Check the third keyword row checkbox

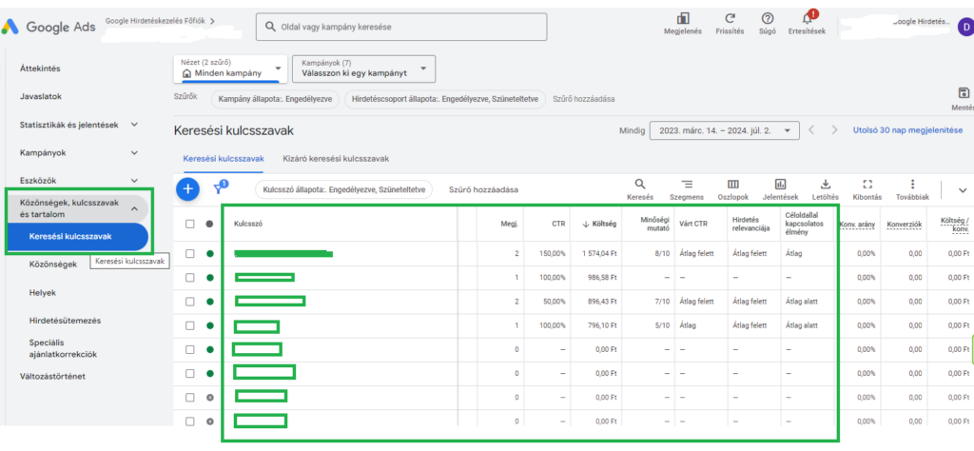click(190, 302)
